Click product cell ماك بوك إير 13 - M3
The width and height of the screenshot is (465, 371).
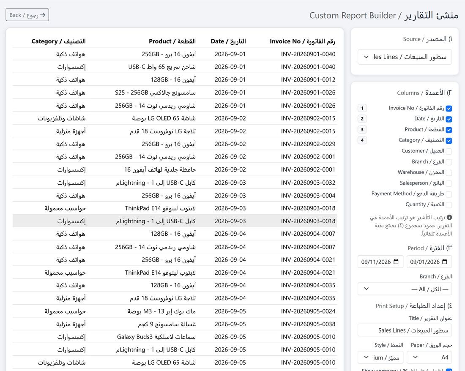pyautogui.click(x=161, y=311)
